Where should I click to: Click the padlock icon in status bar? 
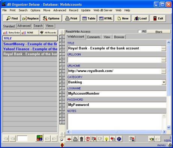(170, 145)
